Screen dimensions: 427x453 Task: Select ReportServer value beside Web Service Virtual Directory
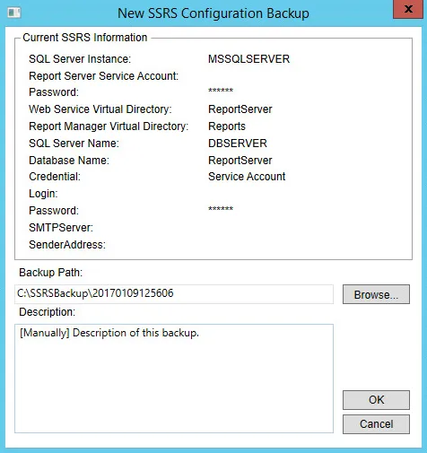pyautogui.click(x=240, y=109)
